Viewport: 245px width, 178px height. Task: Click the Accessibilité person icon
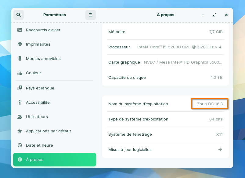point(20,103)
